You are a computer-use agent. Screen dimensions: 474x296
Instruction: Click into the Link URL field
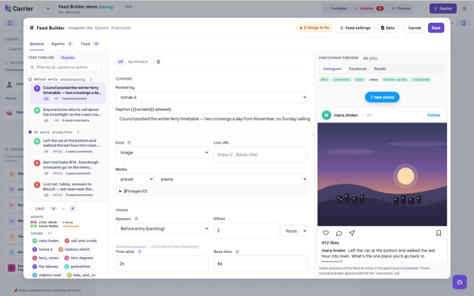tap(260, 155)
